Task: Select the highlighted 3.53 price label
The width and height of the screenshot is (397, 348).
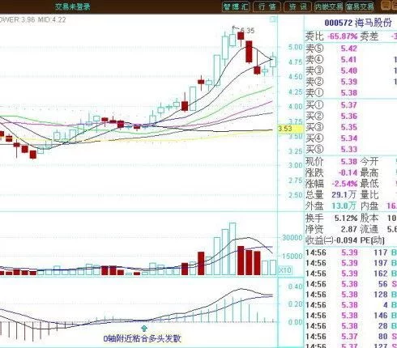Action: (285, 129)
